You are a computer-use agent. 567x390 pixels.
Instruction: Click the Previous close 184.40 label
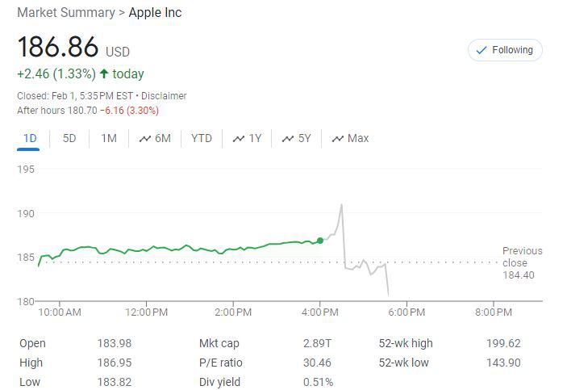(x=522, y=263)
